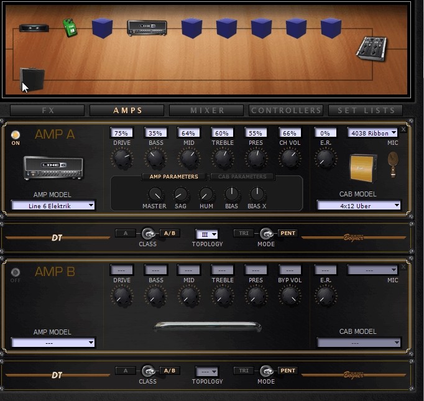The width and height of the screenshot is (424, 401).
Task: Show the CAB PARAMETERS sub-tab
Action: coord(242,177)
